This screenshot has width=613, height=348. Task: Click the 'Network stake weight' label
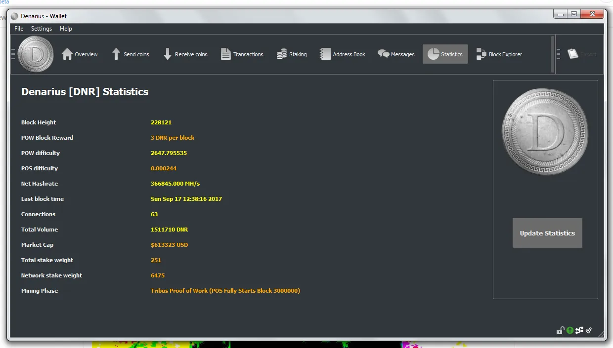click(x=51, y=275)
